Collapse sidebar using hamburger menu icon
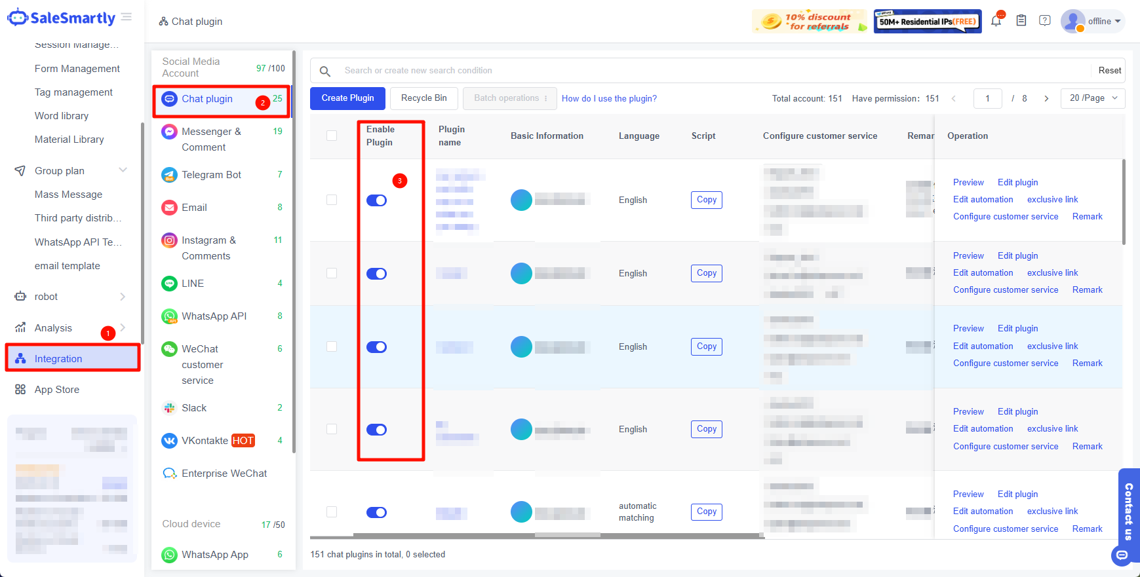This screenshot has width=1140, height=577. 127,17
